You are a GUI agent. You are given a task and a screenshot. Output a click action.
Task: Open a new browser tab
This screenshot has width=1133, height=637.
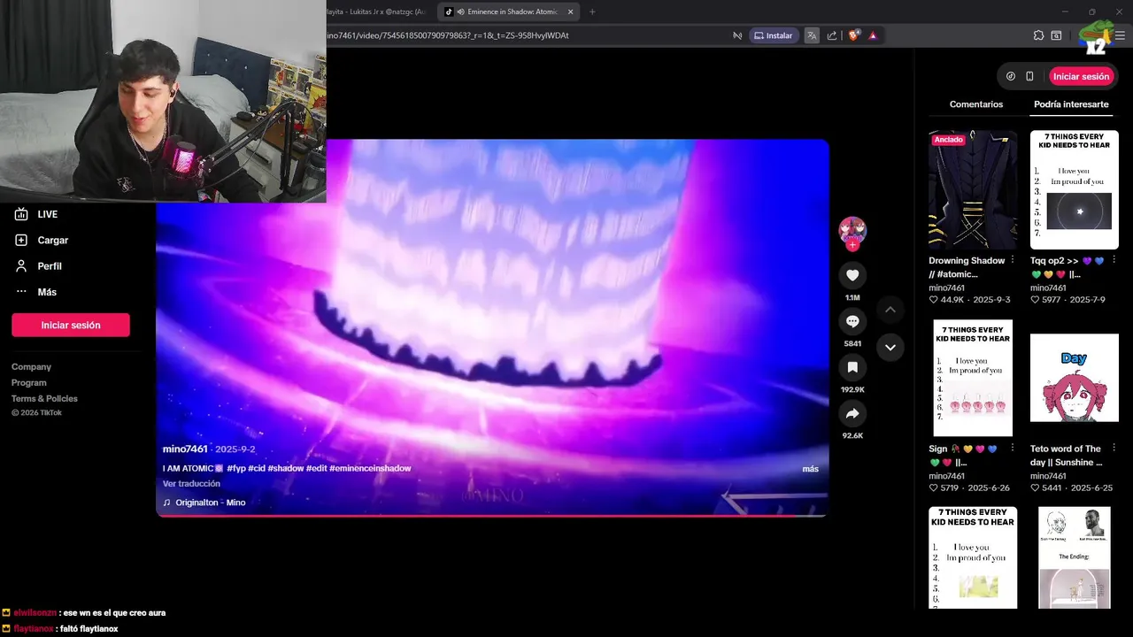coord(592,12)
